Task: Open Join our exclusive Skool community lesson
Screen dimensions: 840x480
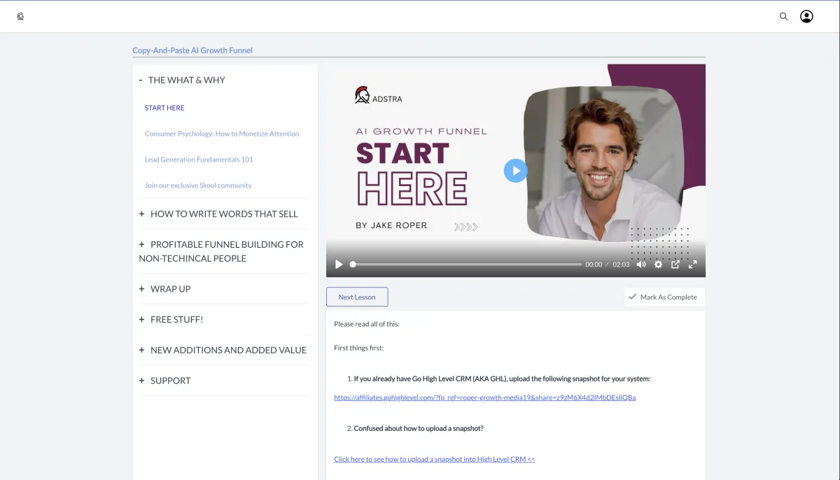Action: (x=198, y=185)
